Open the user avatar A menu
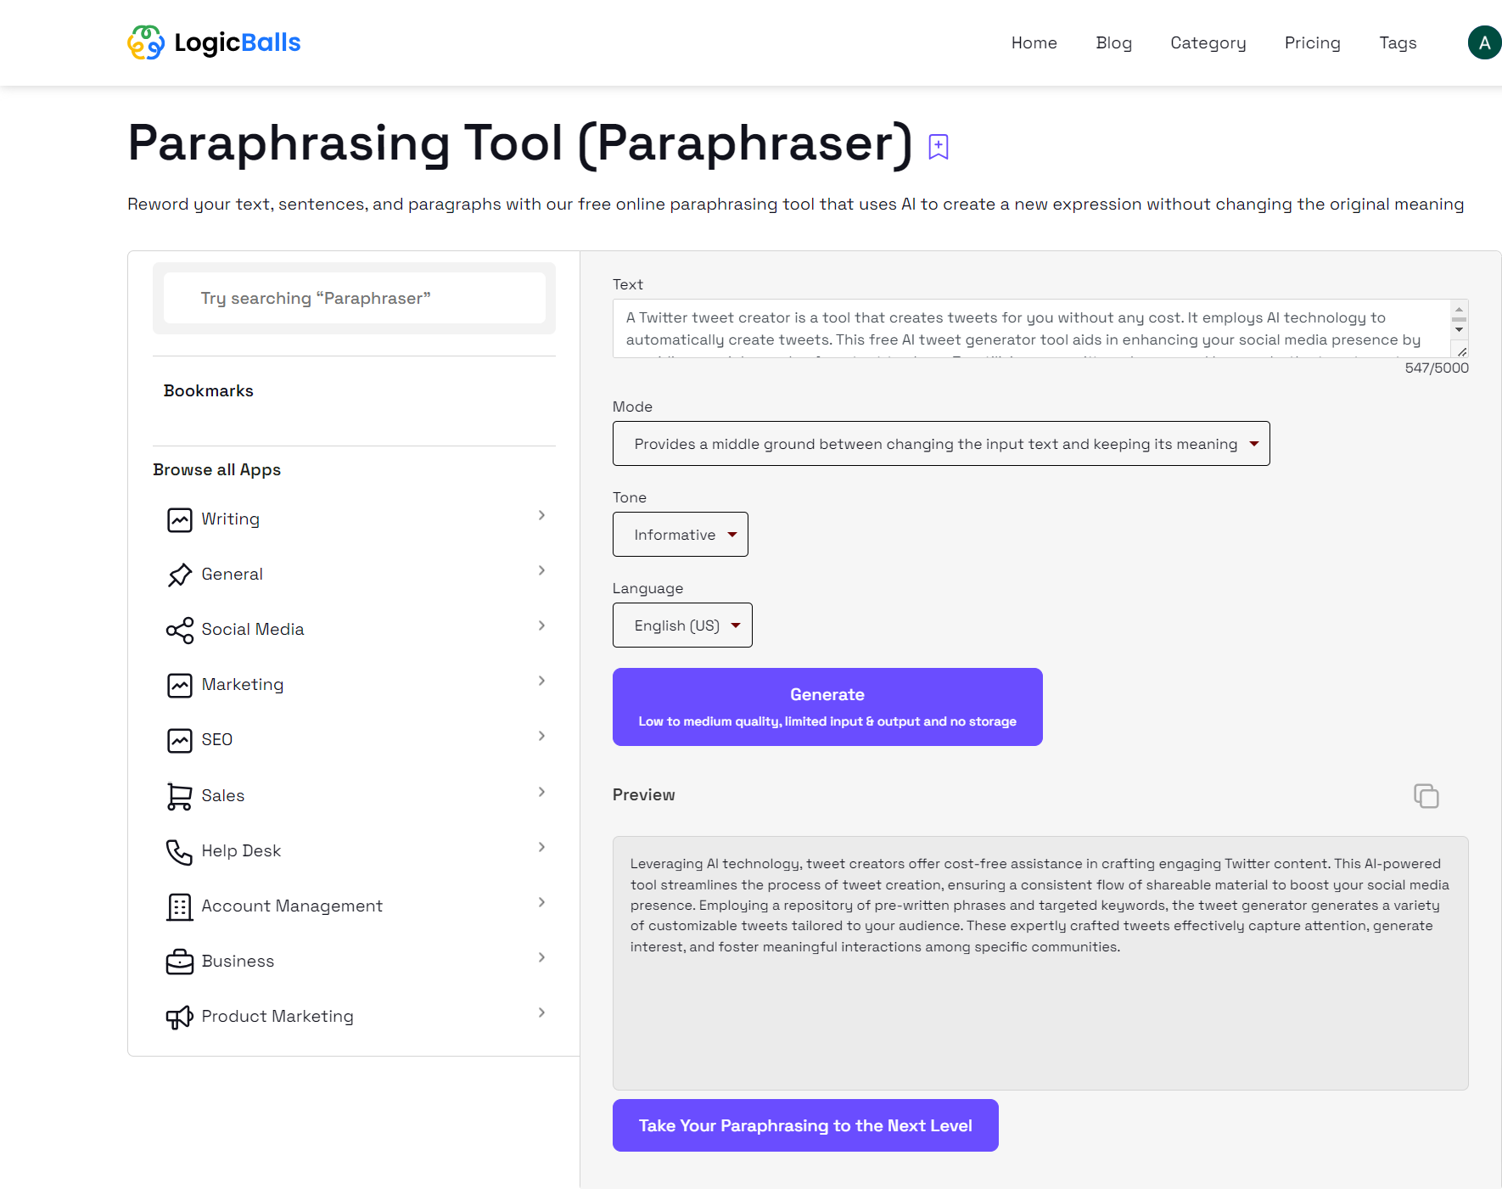Image resolution: width=1502 pixels, height=1189 pixels. point(1484,42)
